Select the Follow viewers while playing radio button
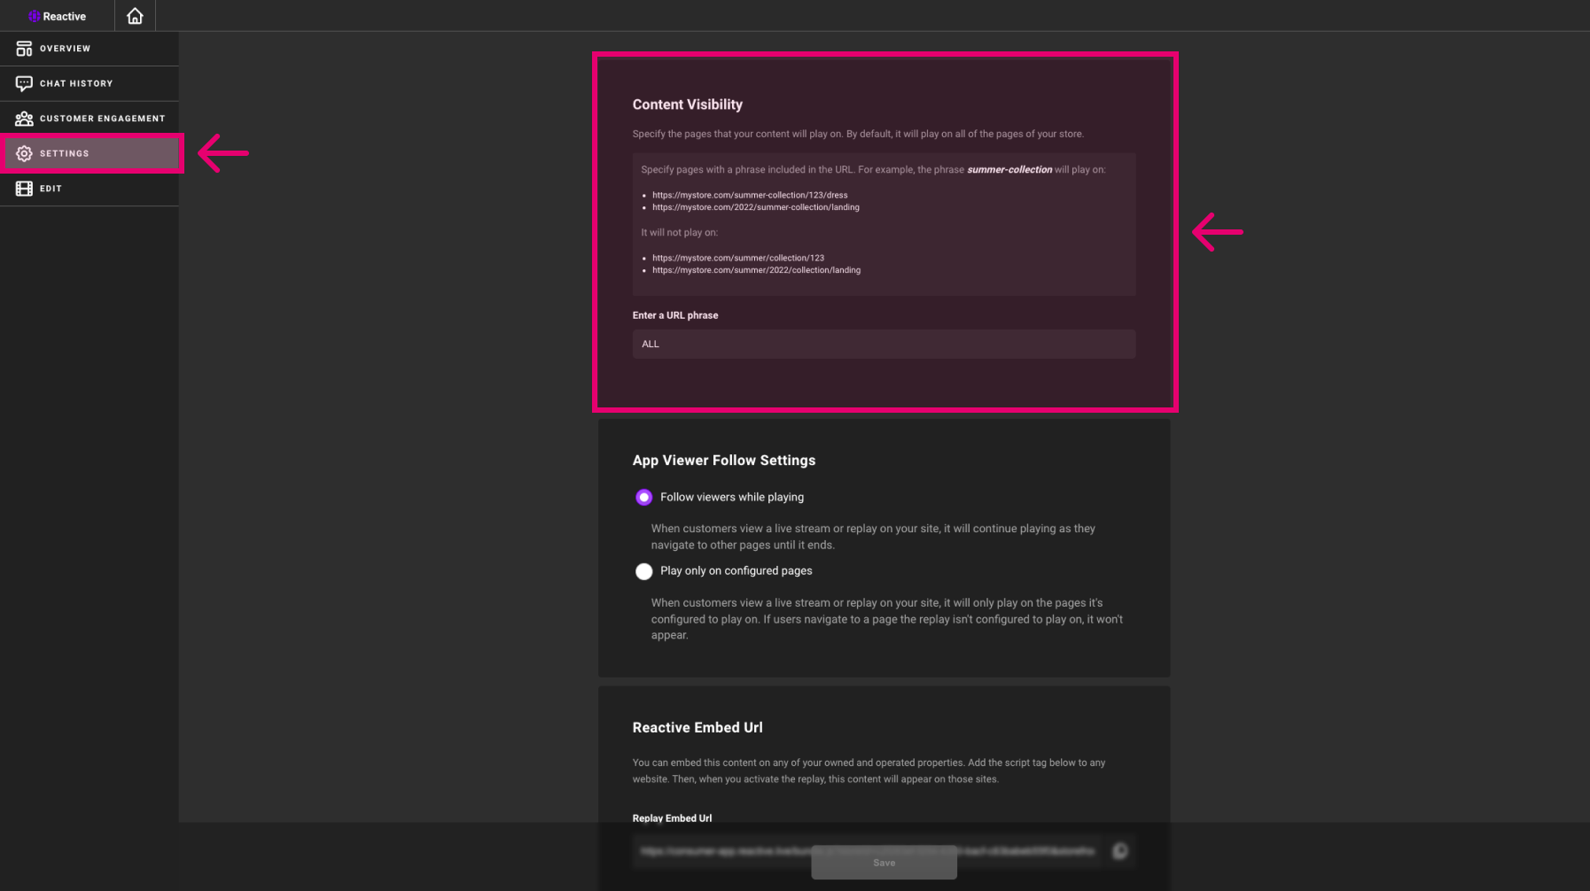The height and width of the screenshot is (891, 1590). 644,498
